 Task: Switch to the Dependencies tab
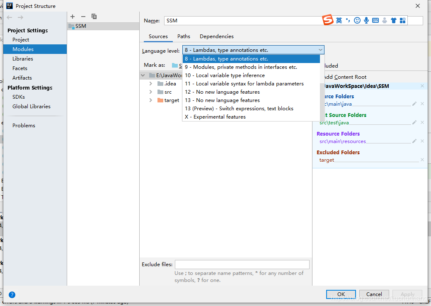tap(217, 36)
